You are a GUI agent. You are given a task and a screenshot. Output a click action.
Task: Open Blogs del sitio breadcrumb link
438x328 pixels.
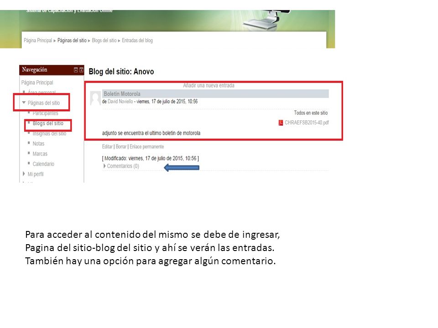104,41
